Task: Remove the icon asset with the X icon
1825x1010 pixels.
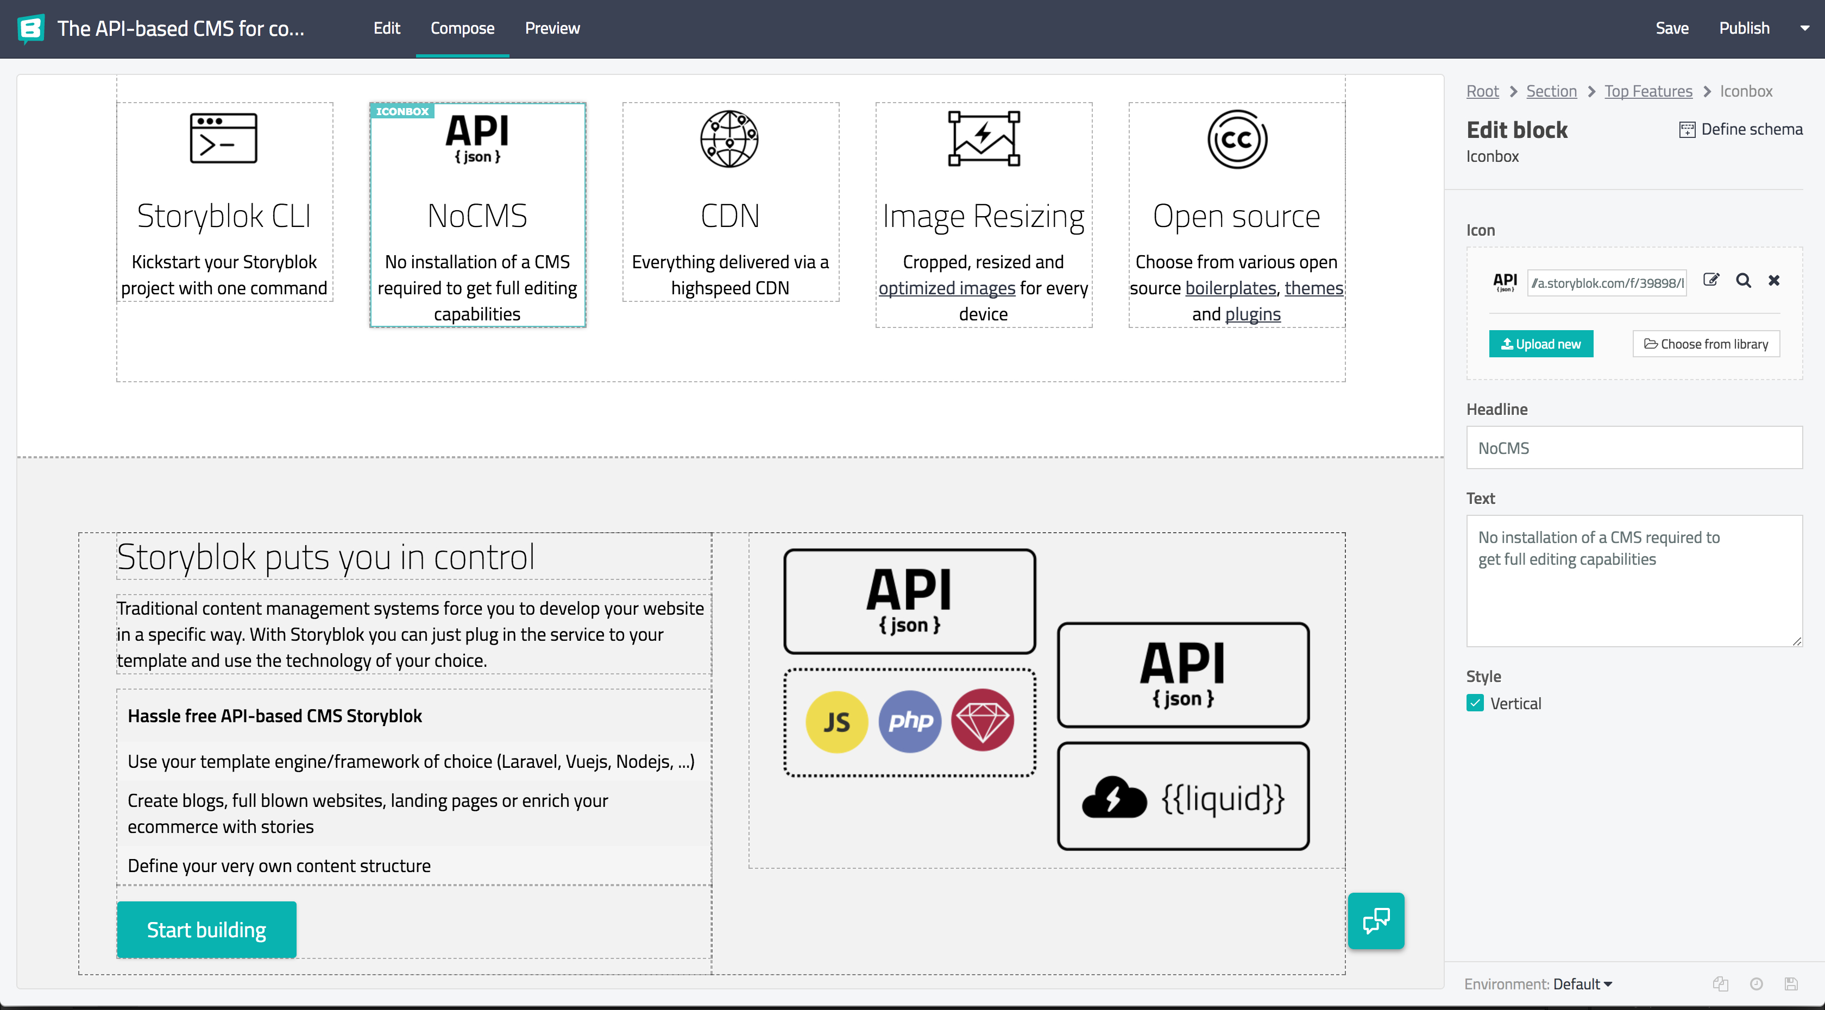Action: pyautogui.click(x=1773, y=281)
